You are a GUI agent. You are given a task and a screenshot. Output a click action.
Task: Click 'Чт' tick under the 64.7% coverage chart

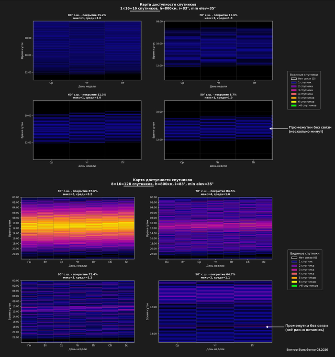(x=215, y=346)
